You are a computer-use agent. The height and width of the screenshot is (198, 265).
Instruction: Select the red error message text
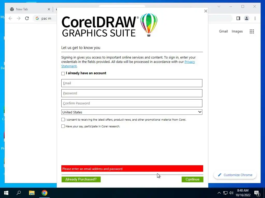(92, 169)
